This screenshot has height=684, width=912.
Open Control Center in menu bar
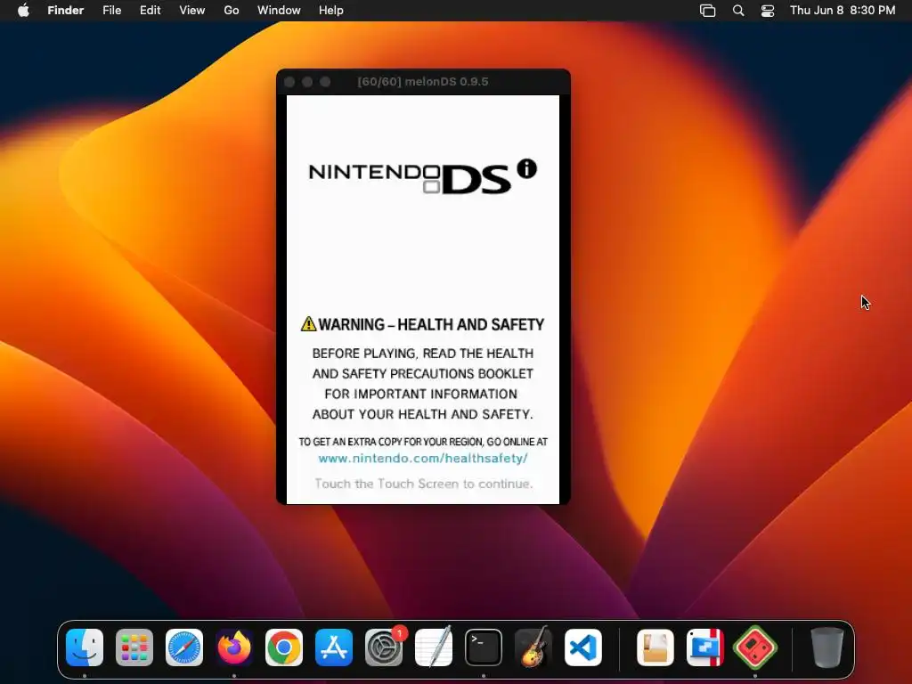point(768,11)
